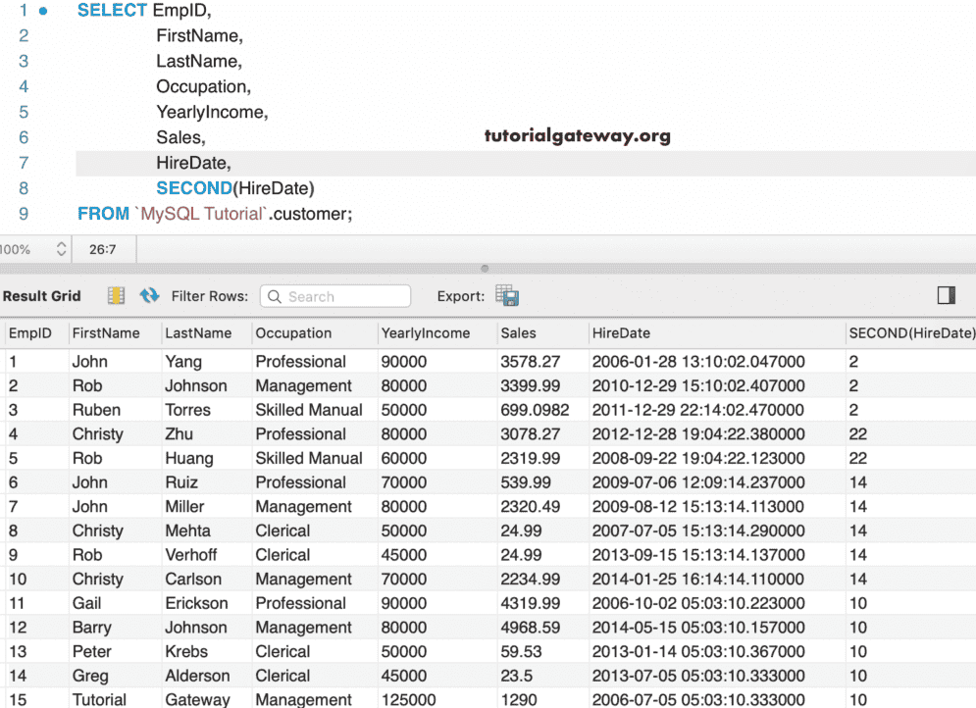Viewport: 976px width, 708px height.
Task: Select cell 'Yang' in LastName column
Action: (x=183, y=362)
